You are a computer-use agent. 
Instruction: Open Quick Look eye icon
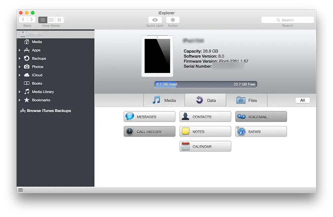coord(155,20)
